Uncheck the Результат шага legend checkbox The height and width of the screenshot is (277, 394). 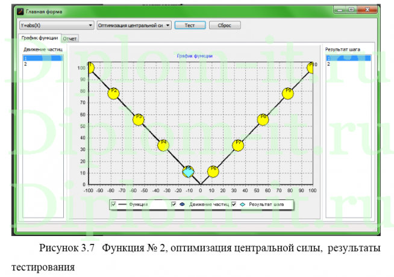coord(234,204)
